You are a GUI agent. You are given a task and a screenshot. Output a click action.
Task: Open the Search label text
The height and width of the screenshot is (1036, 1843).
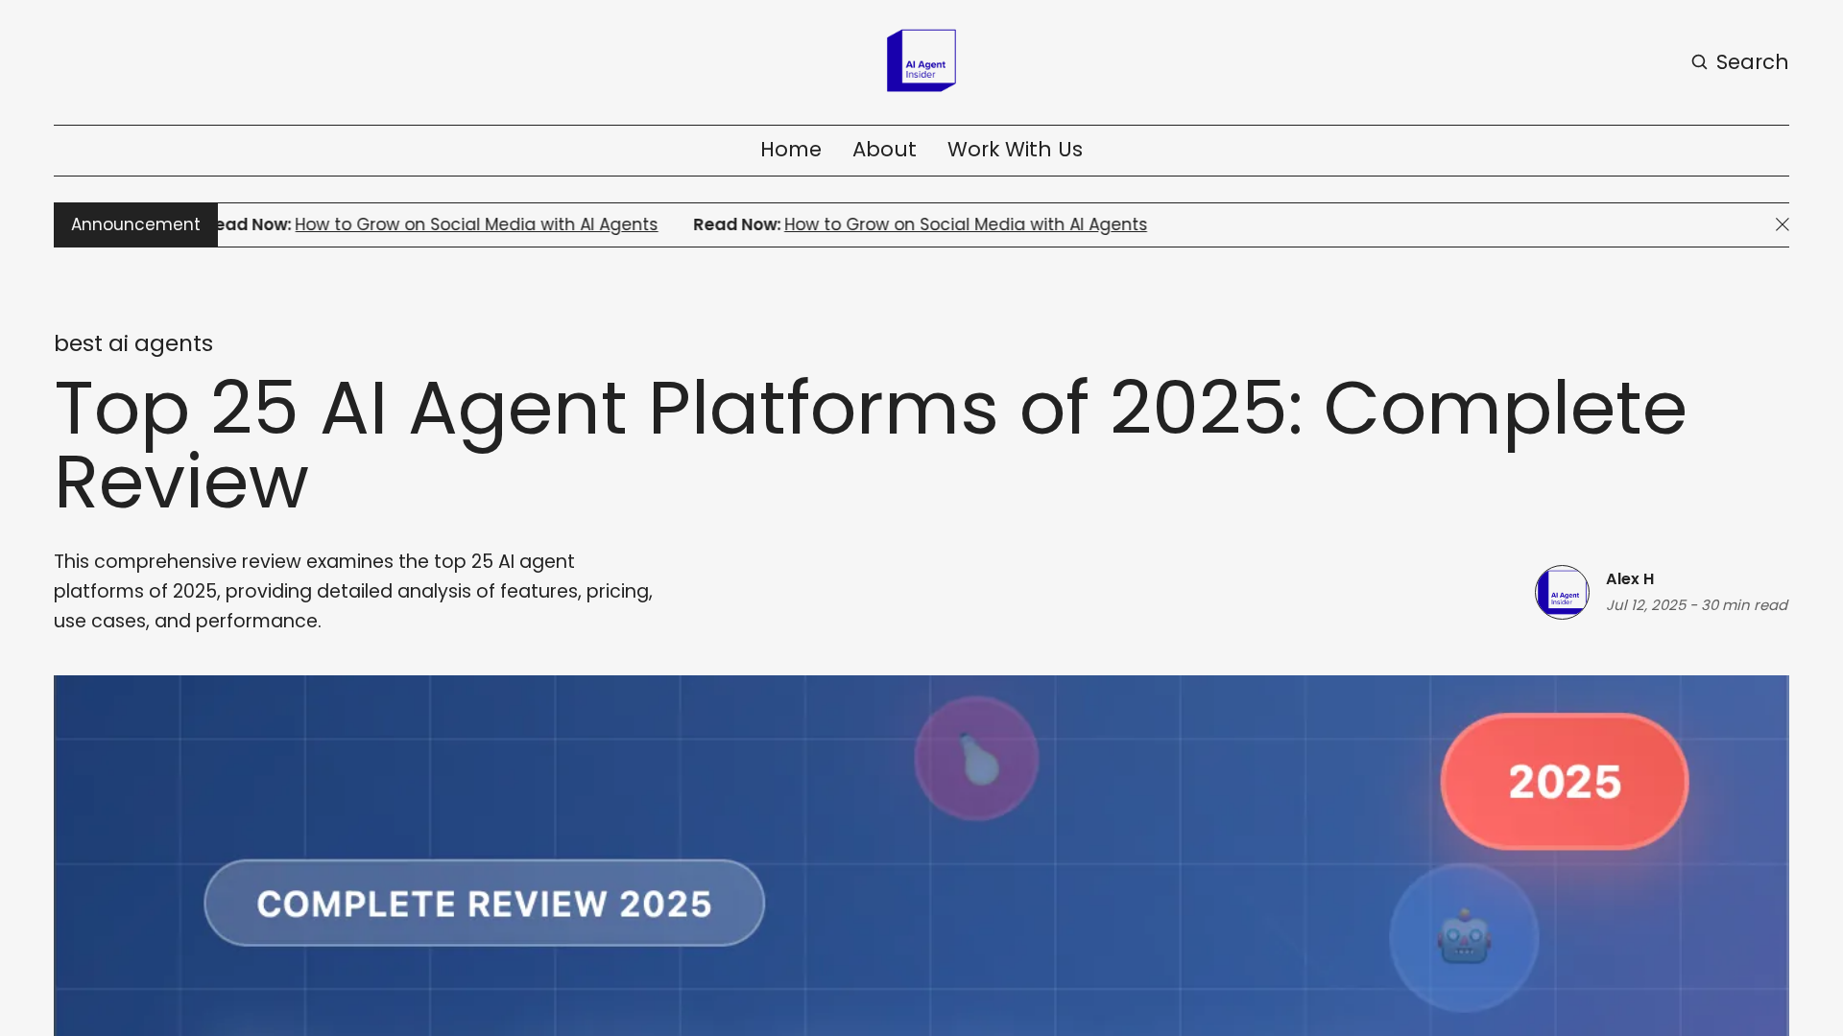click(x=1751, y=62)
